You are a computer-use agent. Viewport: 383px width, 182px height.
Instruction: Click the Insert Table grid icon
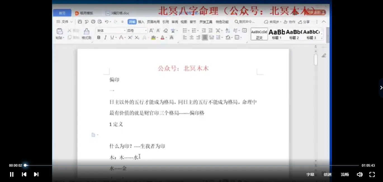pos(244,30)
